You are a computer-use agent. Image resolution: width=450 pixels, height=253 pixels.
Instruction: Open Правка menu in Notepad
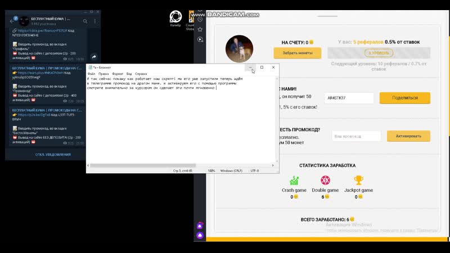(103, 74)
